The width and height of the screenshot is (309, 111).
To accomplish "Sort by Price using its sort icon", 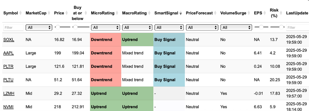I will [67, 13].
